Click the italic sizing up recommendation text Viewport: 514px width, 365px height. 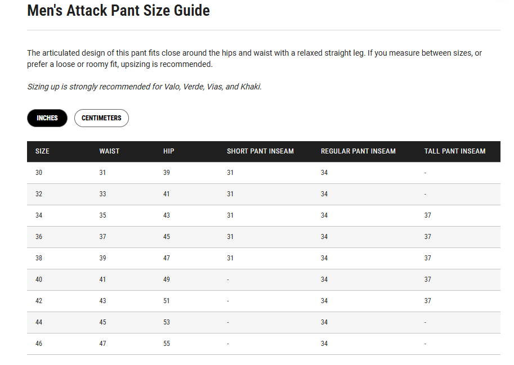(144, 87)
